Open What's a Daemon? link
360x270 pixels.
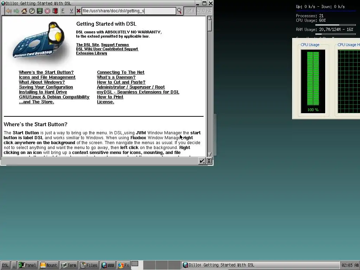pos(116,77)
